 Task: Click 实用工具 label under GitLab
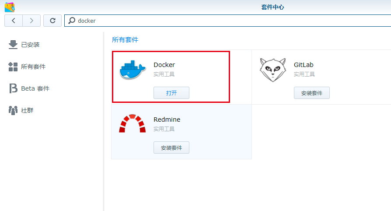point(304,74)
